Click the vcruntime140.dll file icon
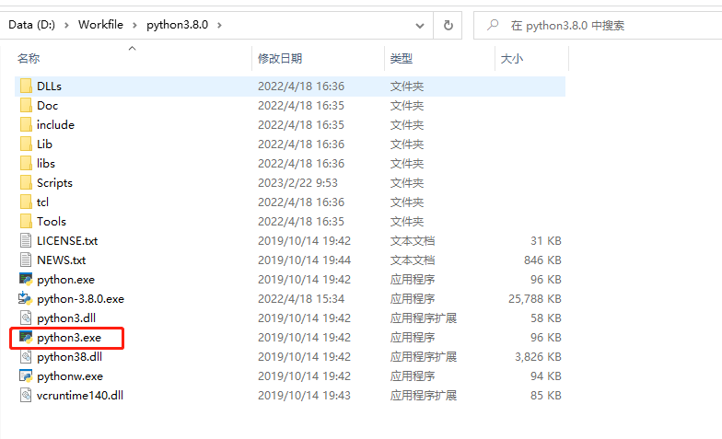This screenshot has width=722, height=439. 26,396
